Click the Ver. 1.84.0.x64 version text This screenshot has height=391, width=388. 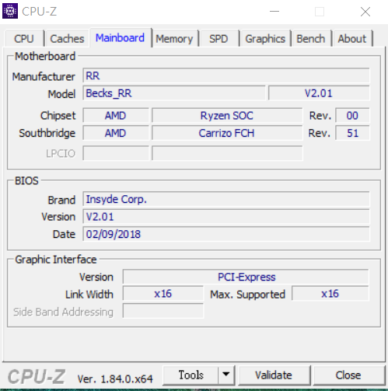click(x=115, y=379)
